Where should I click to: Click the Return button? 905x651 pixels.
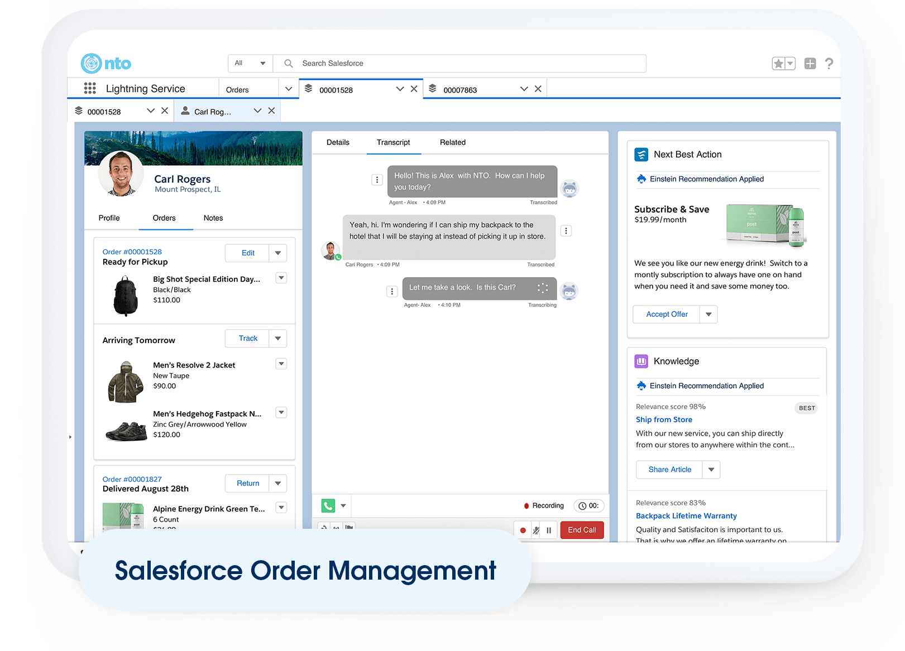pos(248,483)
